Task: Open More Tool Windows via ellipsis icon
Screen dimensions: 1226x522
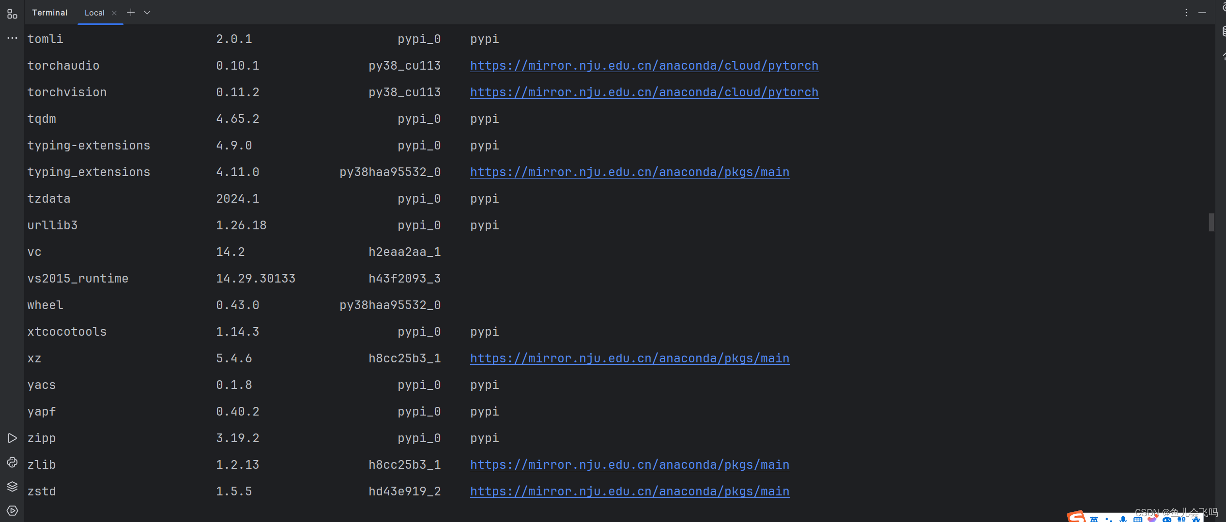Action: click(12, 38)
